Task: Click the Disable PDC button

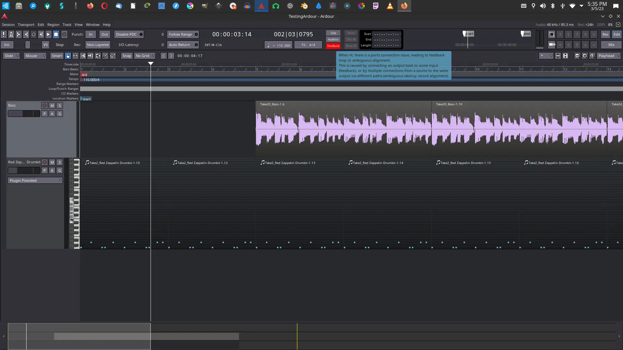Action: [x=128, y=34]
